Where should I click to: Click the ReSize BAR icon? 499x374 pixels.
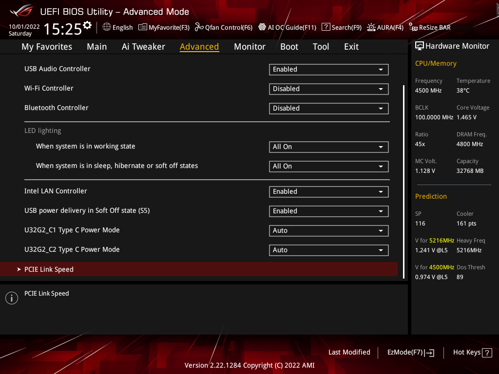(413, 27)
